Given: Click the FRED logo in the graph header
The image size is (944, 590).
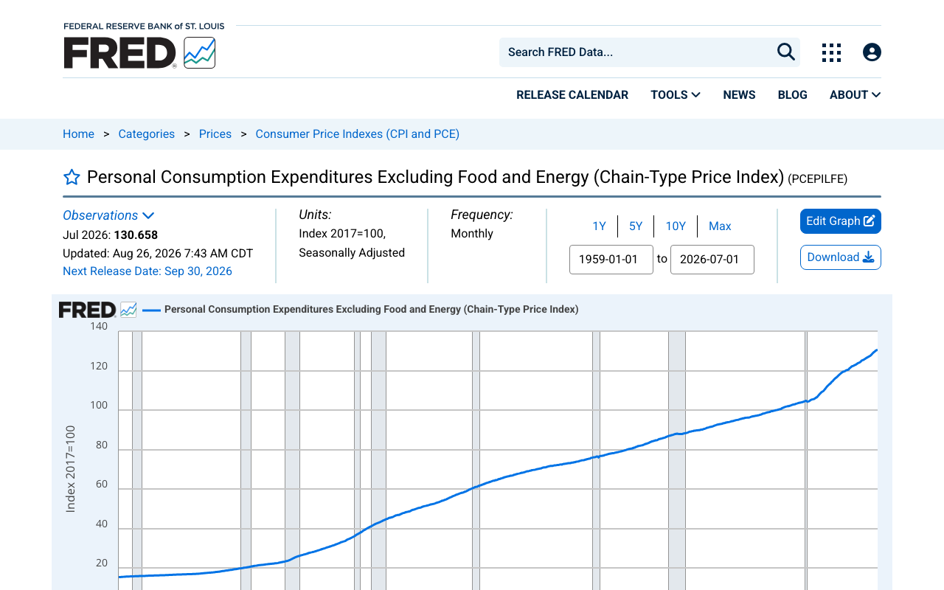Looking at the screenshot, I should (x=97, y=310).
